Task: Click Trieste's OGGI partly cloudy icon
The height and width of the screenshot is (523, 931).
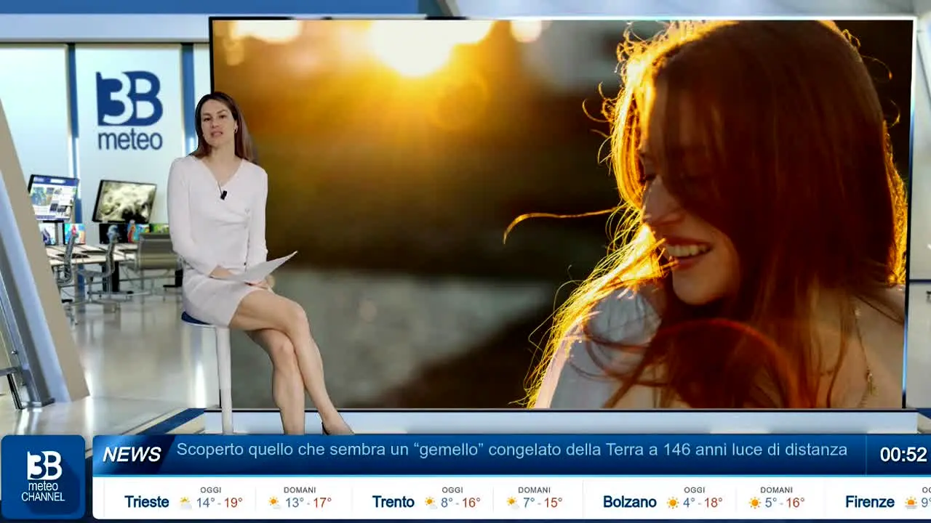Action: (x=185, y=502)
